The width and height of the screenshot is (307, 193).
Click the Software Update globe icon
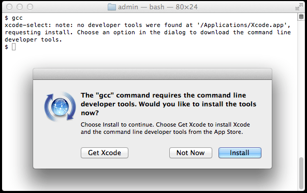tap(60, 106)
